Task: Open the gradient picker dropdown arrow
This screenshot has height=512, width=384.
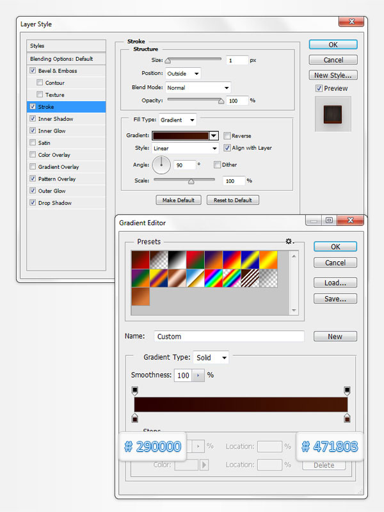Action: click(x=214, y=136)
